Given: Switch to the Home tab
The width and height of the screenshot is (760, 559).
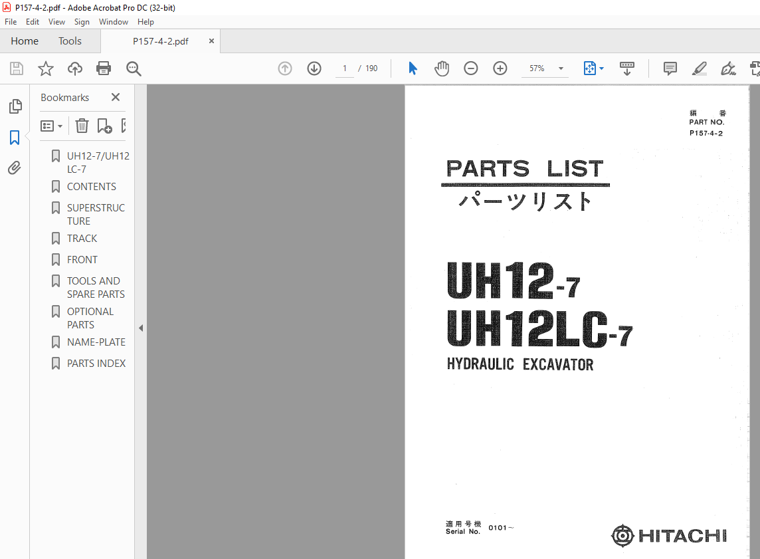Looking at the screenshot, I should (25, 41).
